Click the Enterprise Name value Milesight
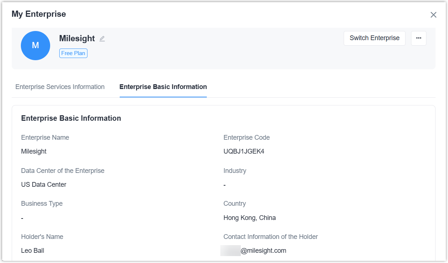The height and width of the screenshot is (263, 448). pyautogui.click(x=34, y=151)
